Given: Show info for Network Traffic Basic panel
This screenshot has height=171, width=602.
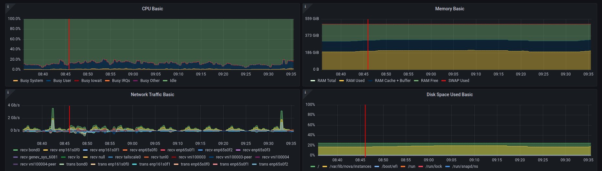Looking at the screenshot, I should click(x=8, y=92).
